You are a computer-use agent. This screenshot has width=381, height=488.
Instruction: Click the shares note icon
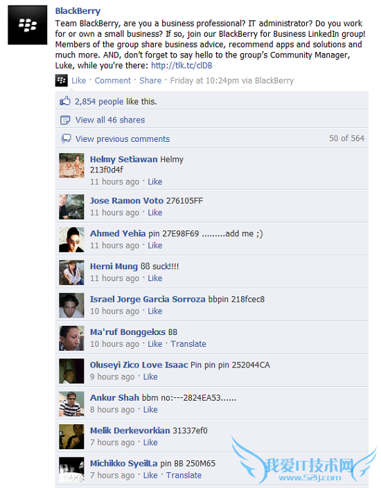click(x=65, y=120)
